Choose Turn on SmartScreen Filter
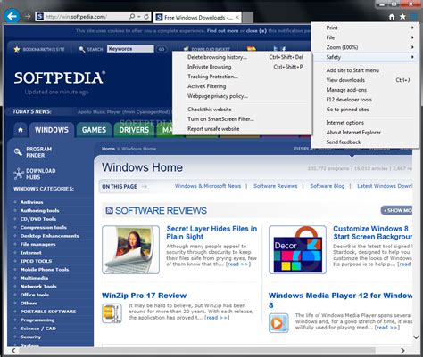The width and height of the screenshot is (423, 357). (x=242, y=119)
